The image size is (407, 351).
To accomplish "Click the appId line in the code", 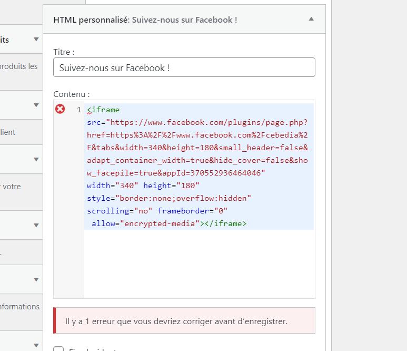I will click(x=176, y=173).
